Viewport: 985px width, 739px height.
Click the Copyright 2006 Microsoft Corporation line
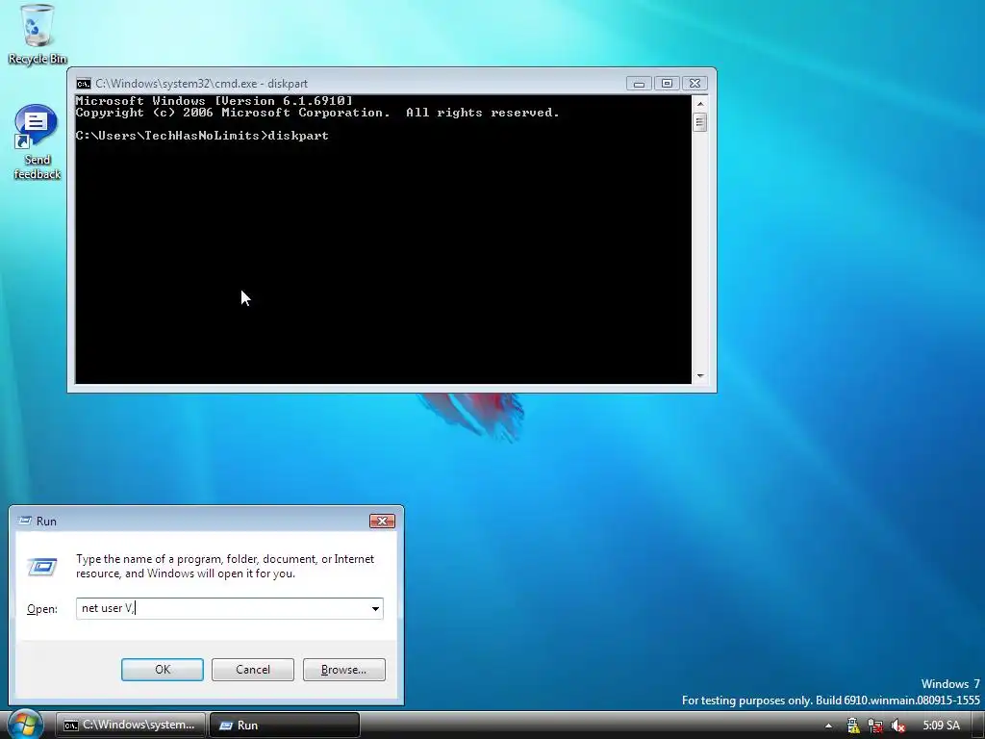317,114
